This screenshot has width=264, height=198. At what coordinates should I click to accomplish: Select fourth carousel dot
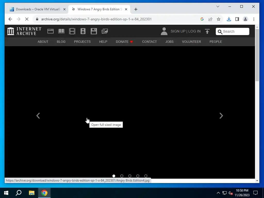138,176
